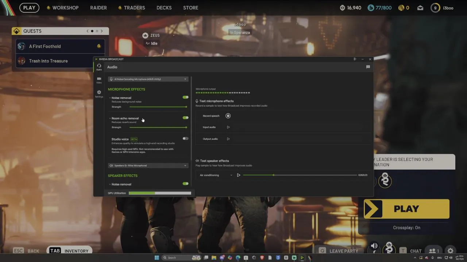This screenshot has width=467, height=262.
Task: Start Record speech in microphone test
Action: [x=228, y=116]
